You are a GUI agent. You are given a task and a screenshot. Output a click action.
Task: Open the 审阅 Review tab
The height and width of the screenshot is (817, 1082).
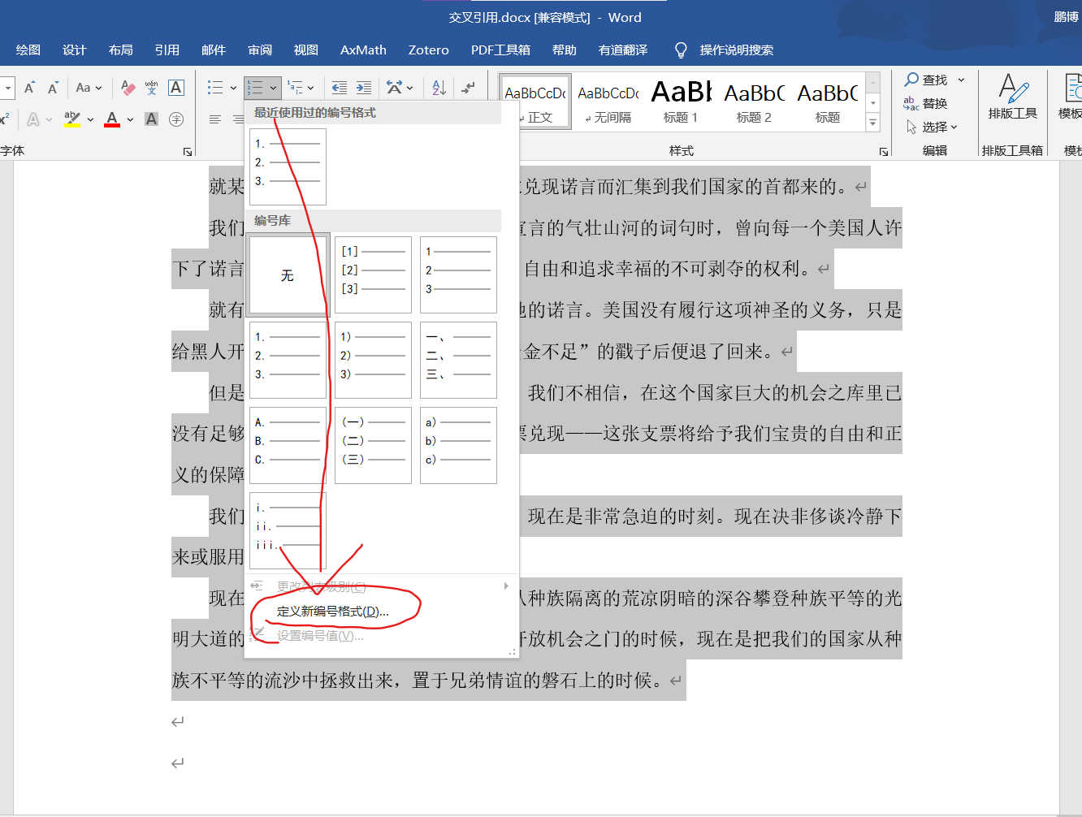[x=260, y=50]
